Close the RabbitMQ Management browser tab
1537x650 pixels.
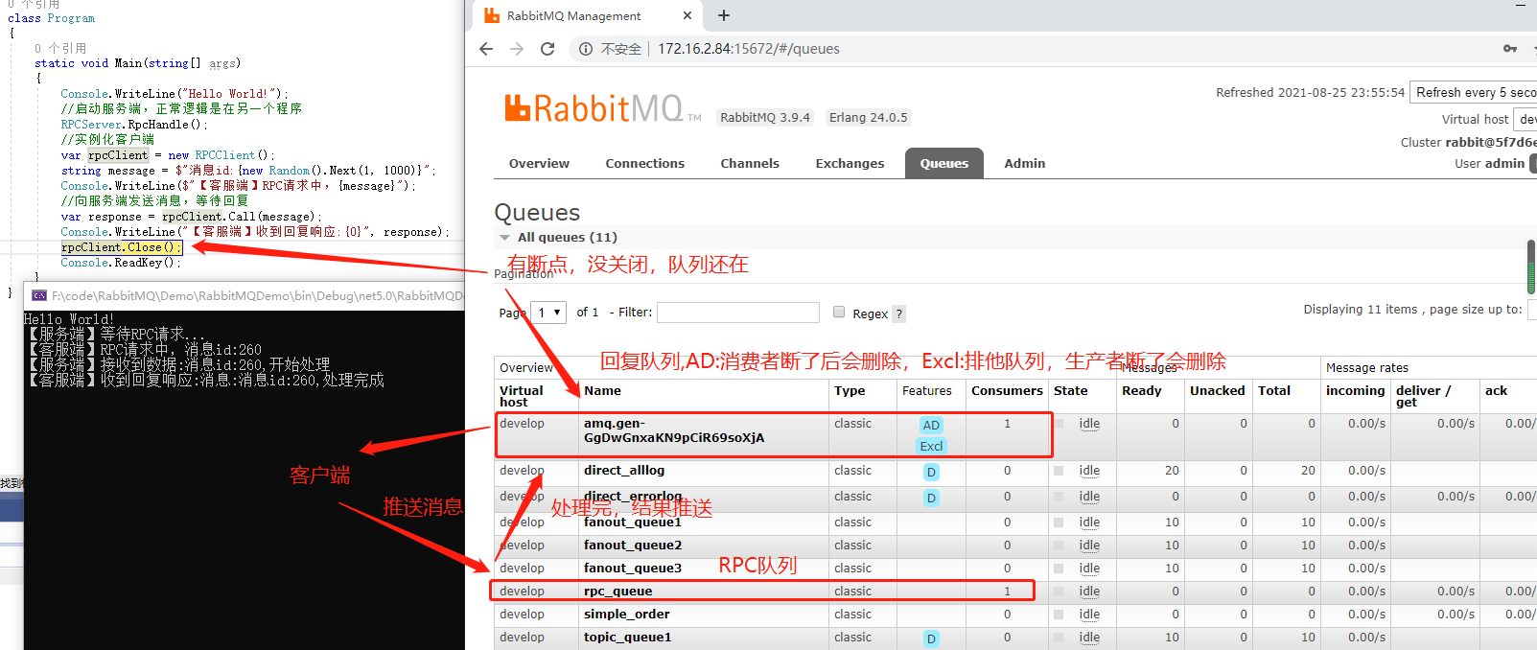click(687, 15)
